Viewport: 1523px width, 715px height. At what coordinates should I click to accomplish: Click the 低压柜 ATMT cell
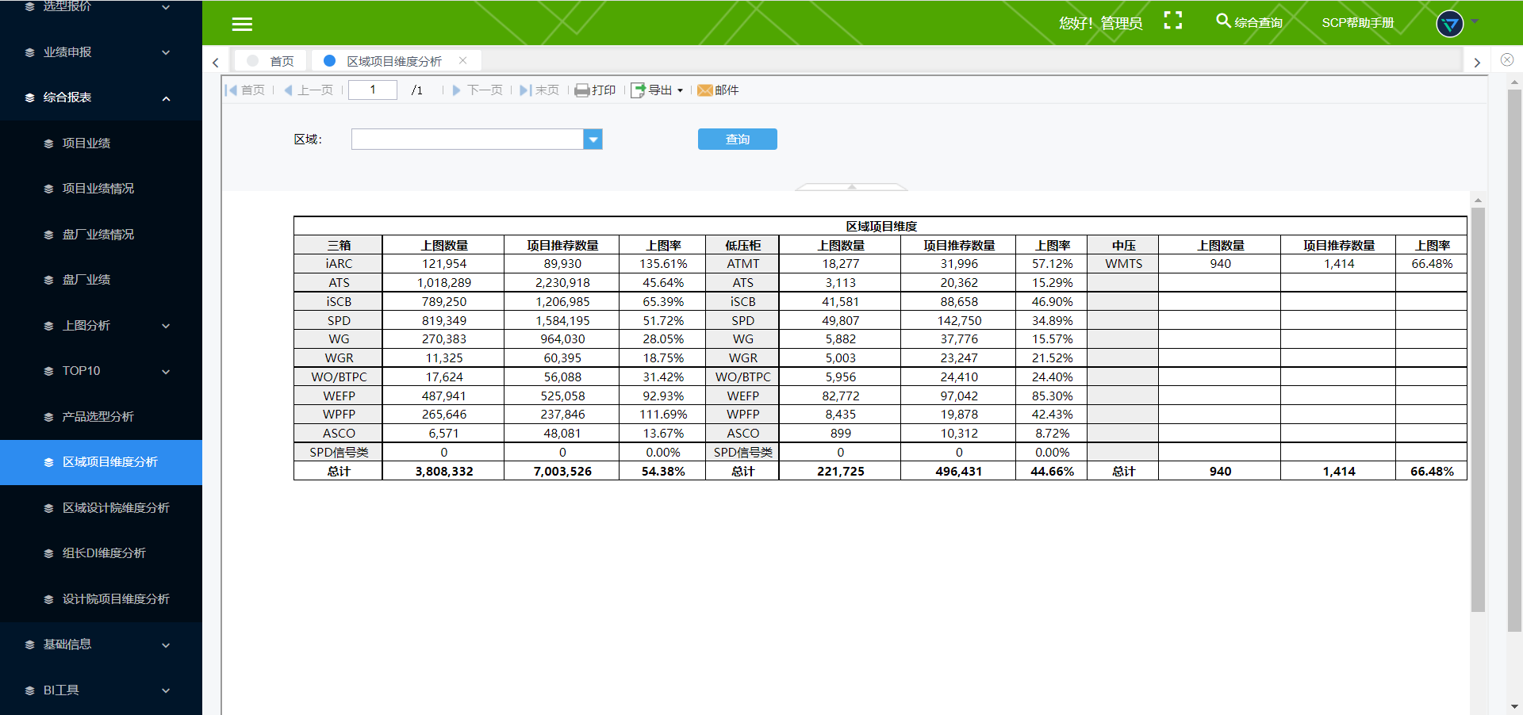pyautogui.click(x=743, y=264)
